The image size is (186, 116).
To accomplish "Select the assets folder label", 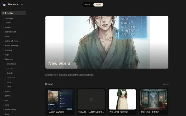I will pos(8,27).
